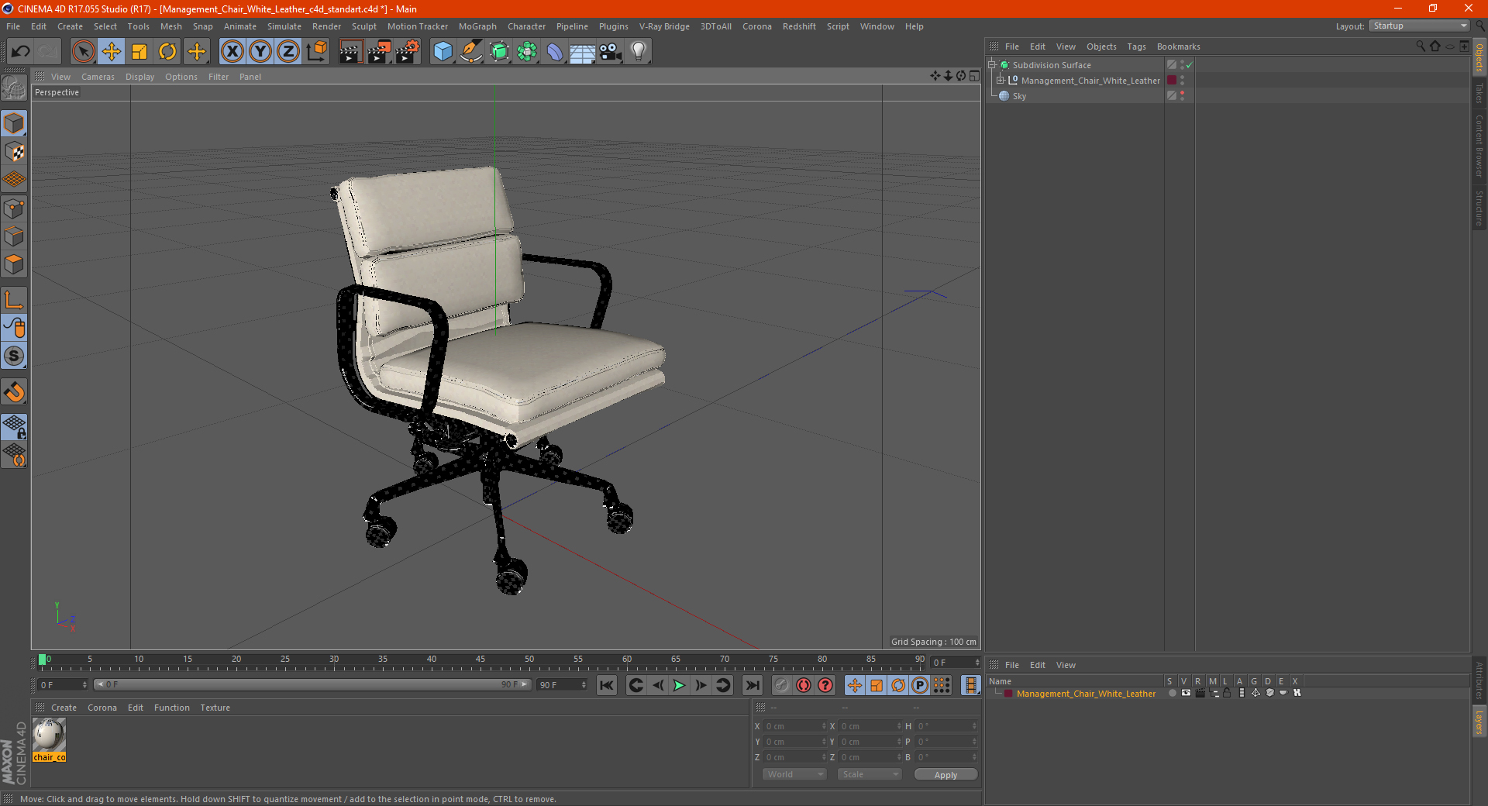Image resolution: width=1488 pixels, height=806 pixels.
Task: Open the MoGraph menu
Action: [477, 26]
